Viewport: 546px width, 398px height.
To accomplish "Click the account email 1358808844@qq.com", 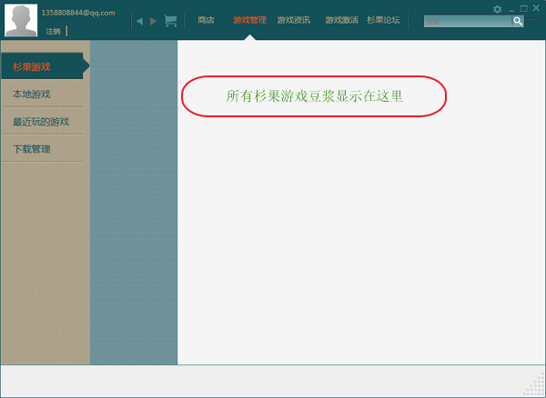I will click(78, 13).
